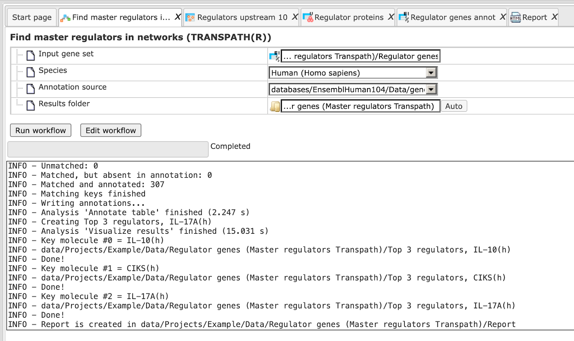Screen dimensions: 574x341
Task: Close the Report tab
Action: (554, 17)
